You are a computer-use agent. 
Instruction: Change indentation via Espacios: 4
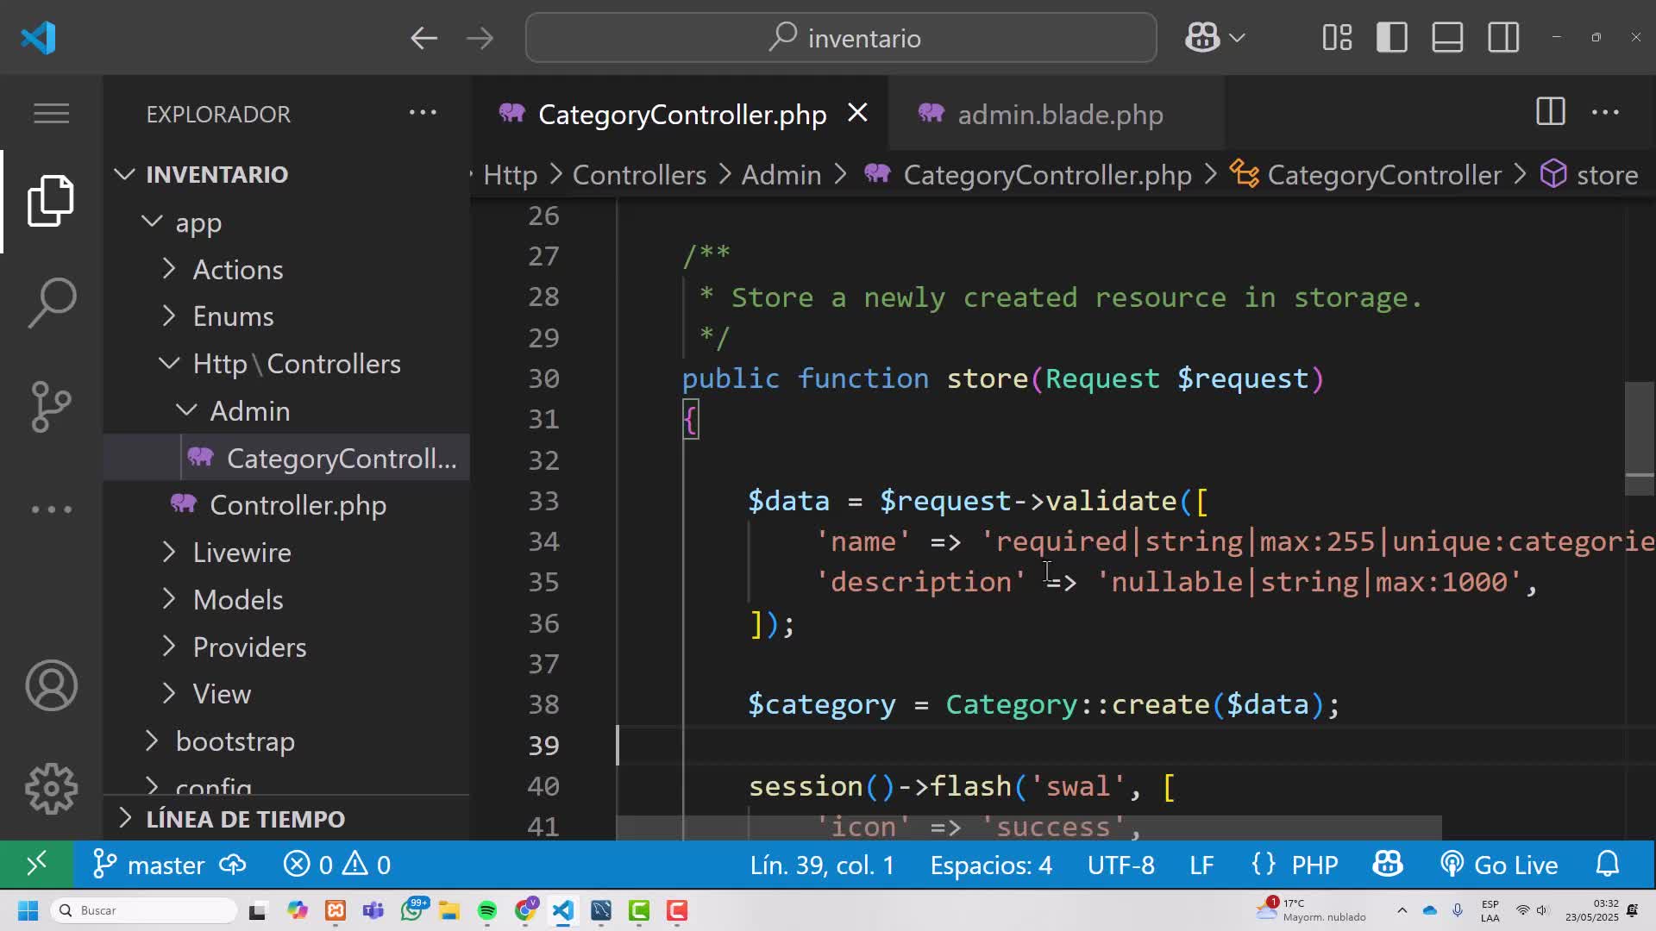(991, 865)
